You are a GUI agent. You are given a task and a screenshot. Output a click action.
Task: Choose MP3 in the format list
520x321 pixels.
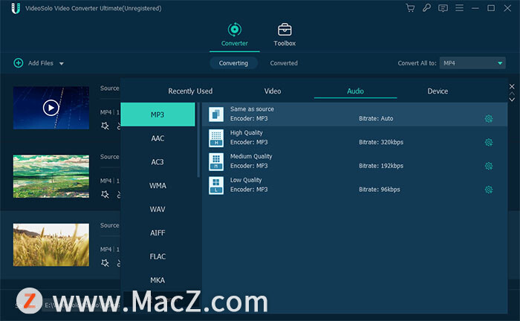[157, 114]
